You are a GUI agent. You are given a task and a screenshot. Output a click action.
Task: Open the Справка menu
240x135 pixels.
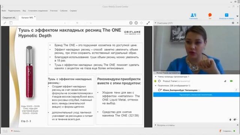click(73, 11)
